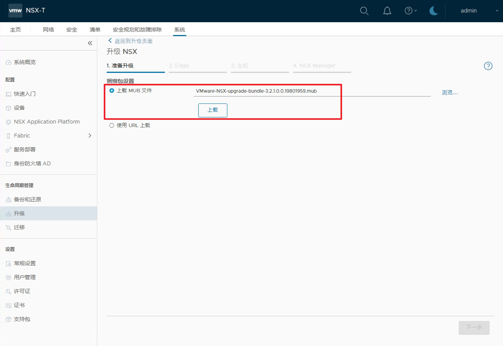The image size is (503, 346).
Task: Switch to the 安全 tab
Action: pos(72,29)
